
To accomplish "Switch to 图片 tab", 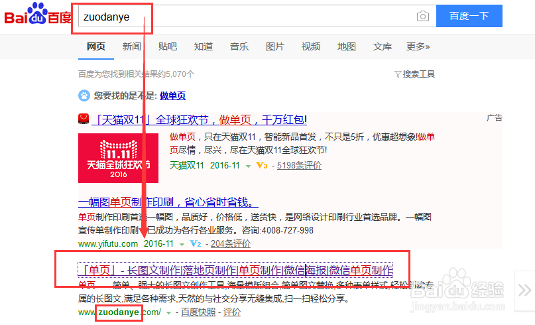I will click(275, 46).
